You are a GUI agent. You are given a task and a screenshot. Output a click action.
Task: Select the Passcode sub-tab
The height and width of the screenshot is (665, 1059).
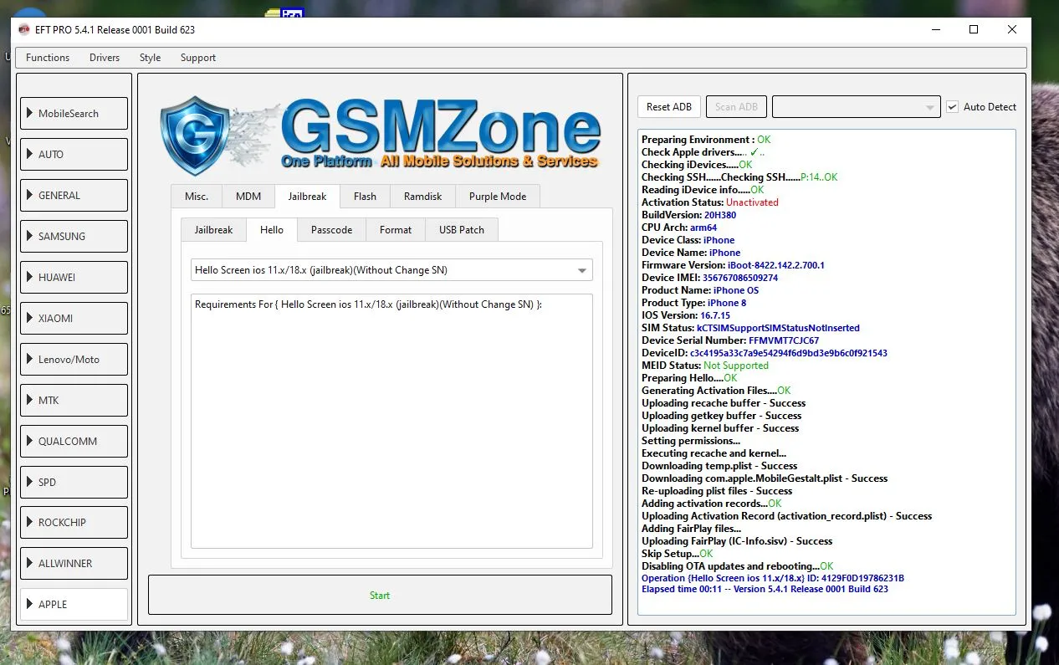331,229
